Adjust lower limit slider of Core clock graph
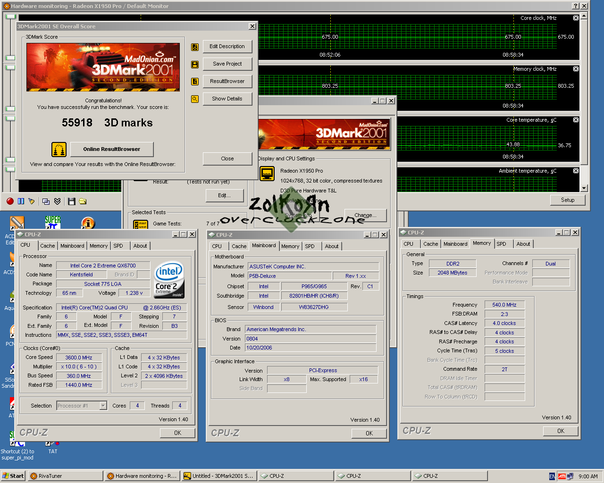Viewport: 604px width, 483px height. tap(10, 58)
